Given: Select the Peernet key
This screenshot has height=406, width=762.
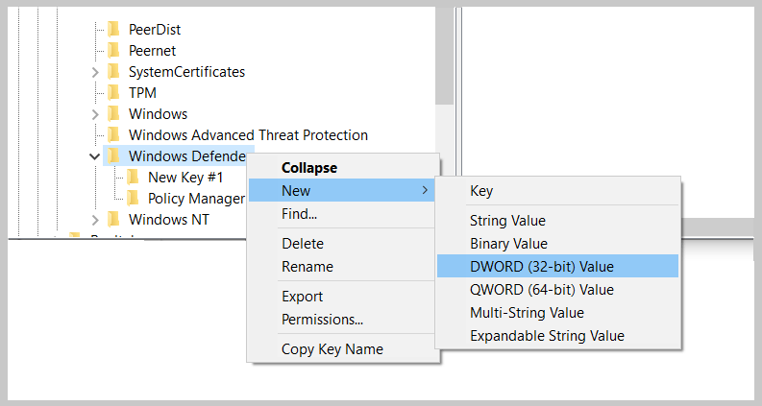Looking at the screenshot, I should click(x=152, y=51).
